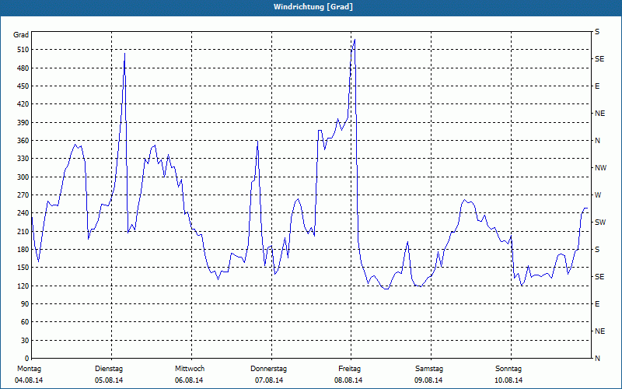Click the date 05.08.14

tap(109, 380)
